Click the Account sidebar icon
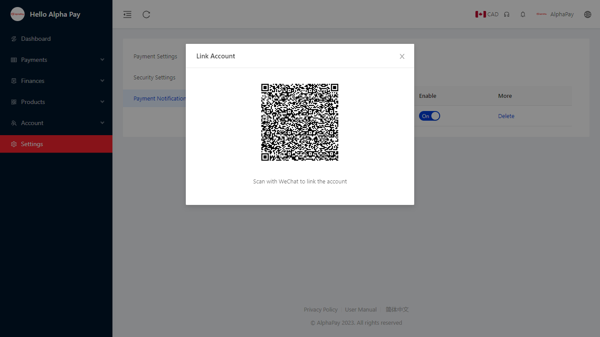600x337 pixels. click(14, 123)
